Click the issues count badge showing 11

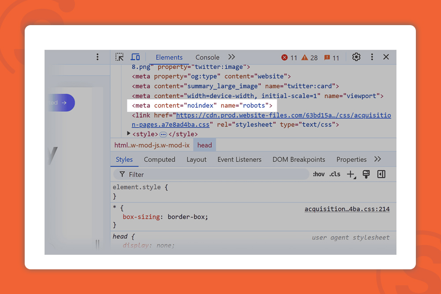pyautogui.click(x=332, y=58)
